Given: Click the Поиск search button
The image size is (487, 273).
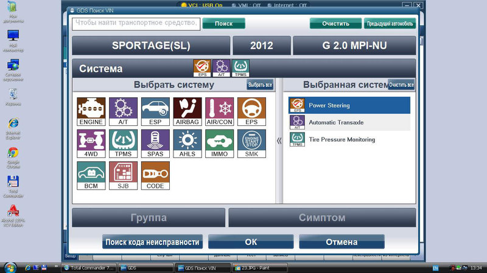Looking at the screenshot, I should [x=223, y=24].
